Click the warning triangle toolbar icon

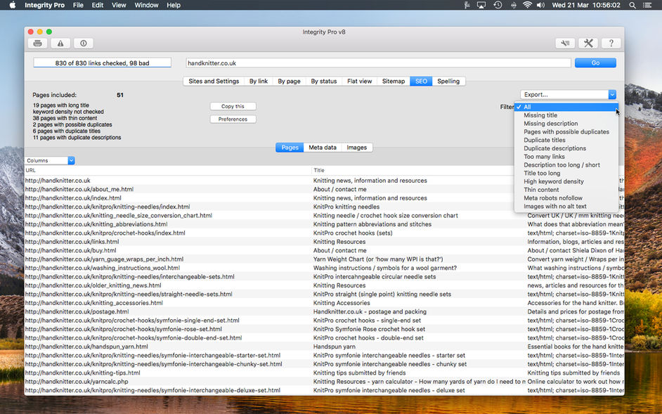[60, 43]
